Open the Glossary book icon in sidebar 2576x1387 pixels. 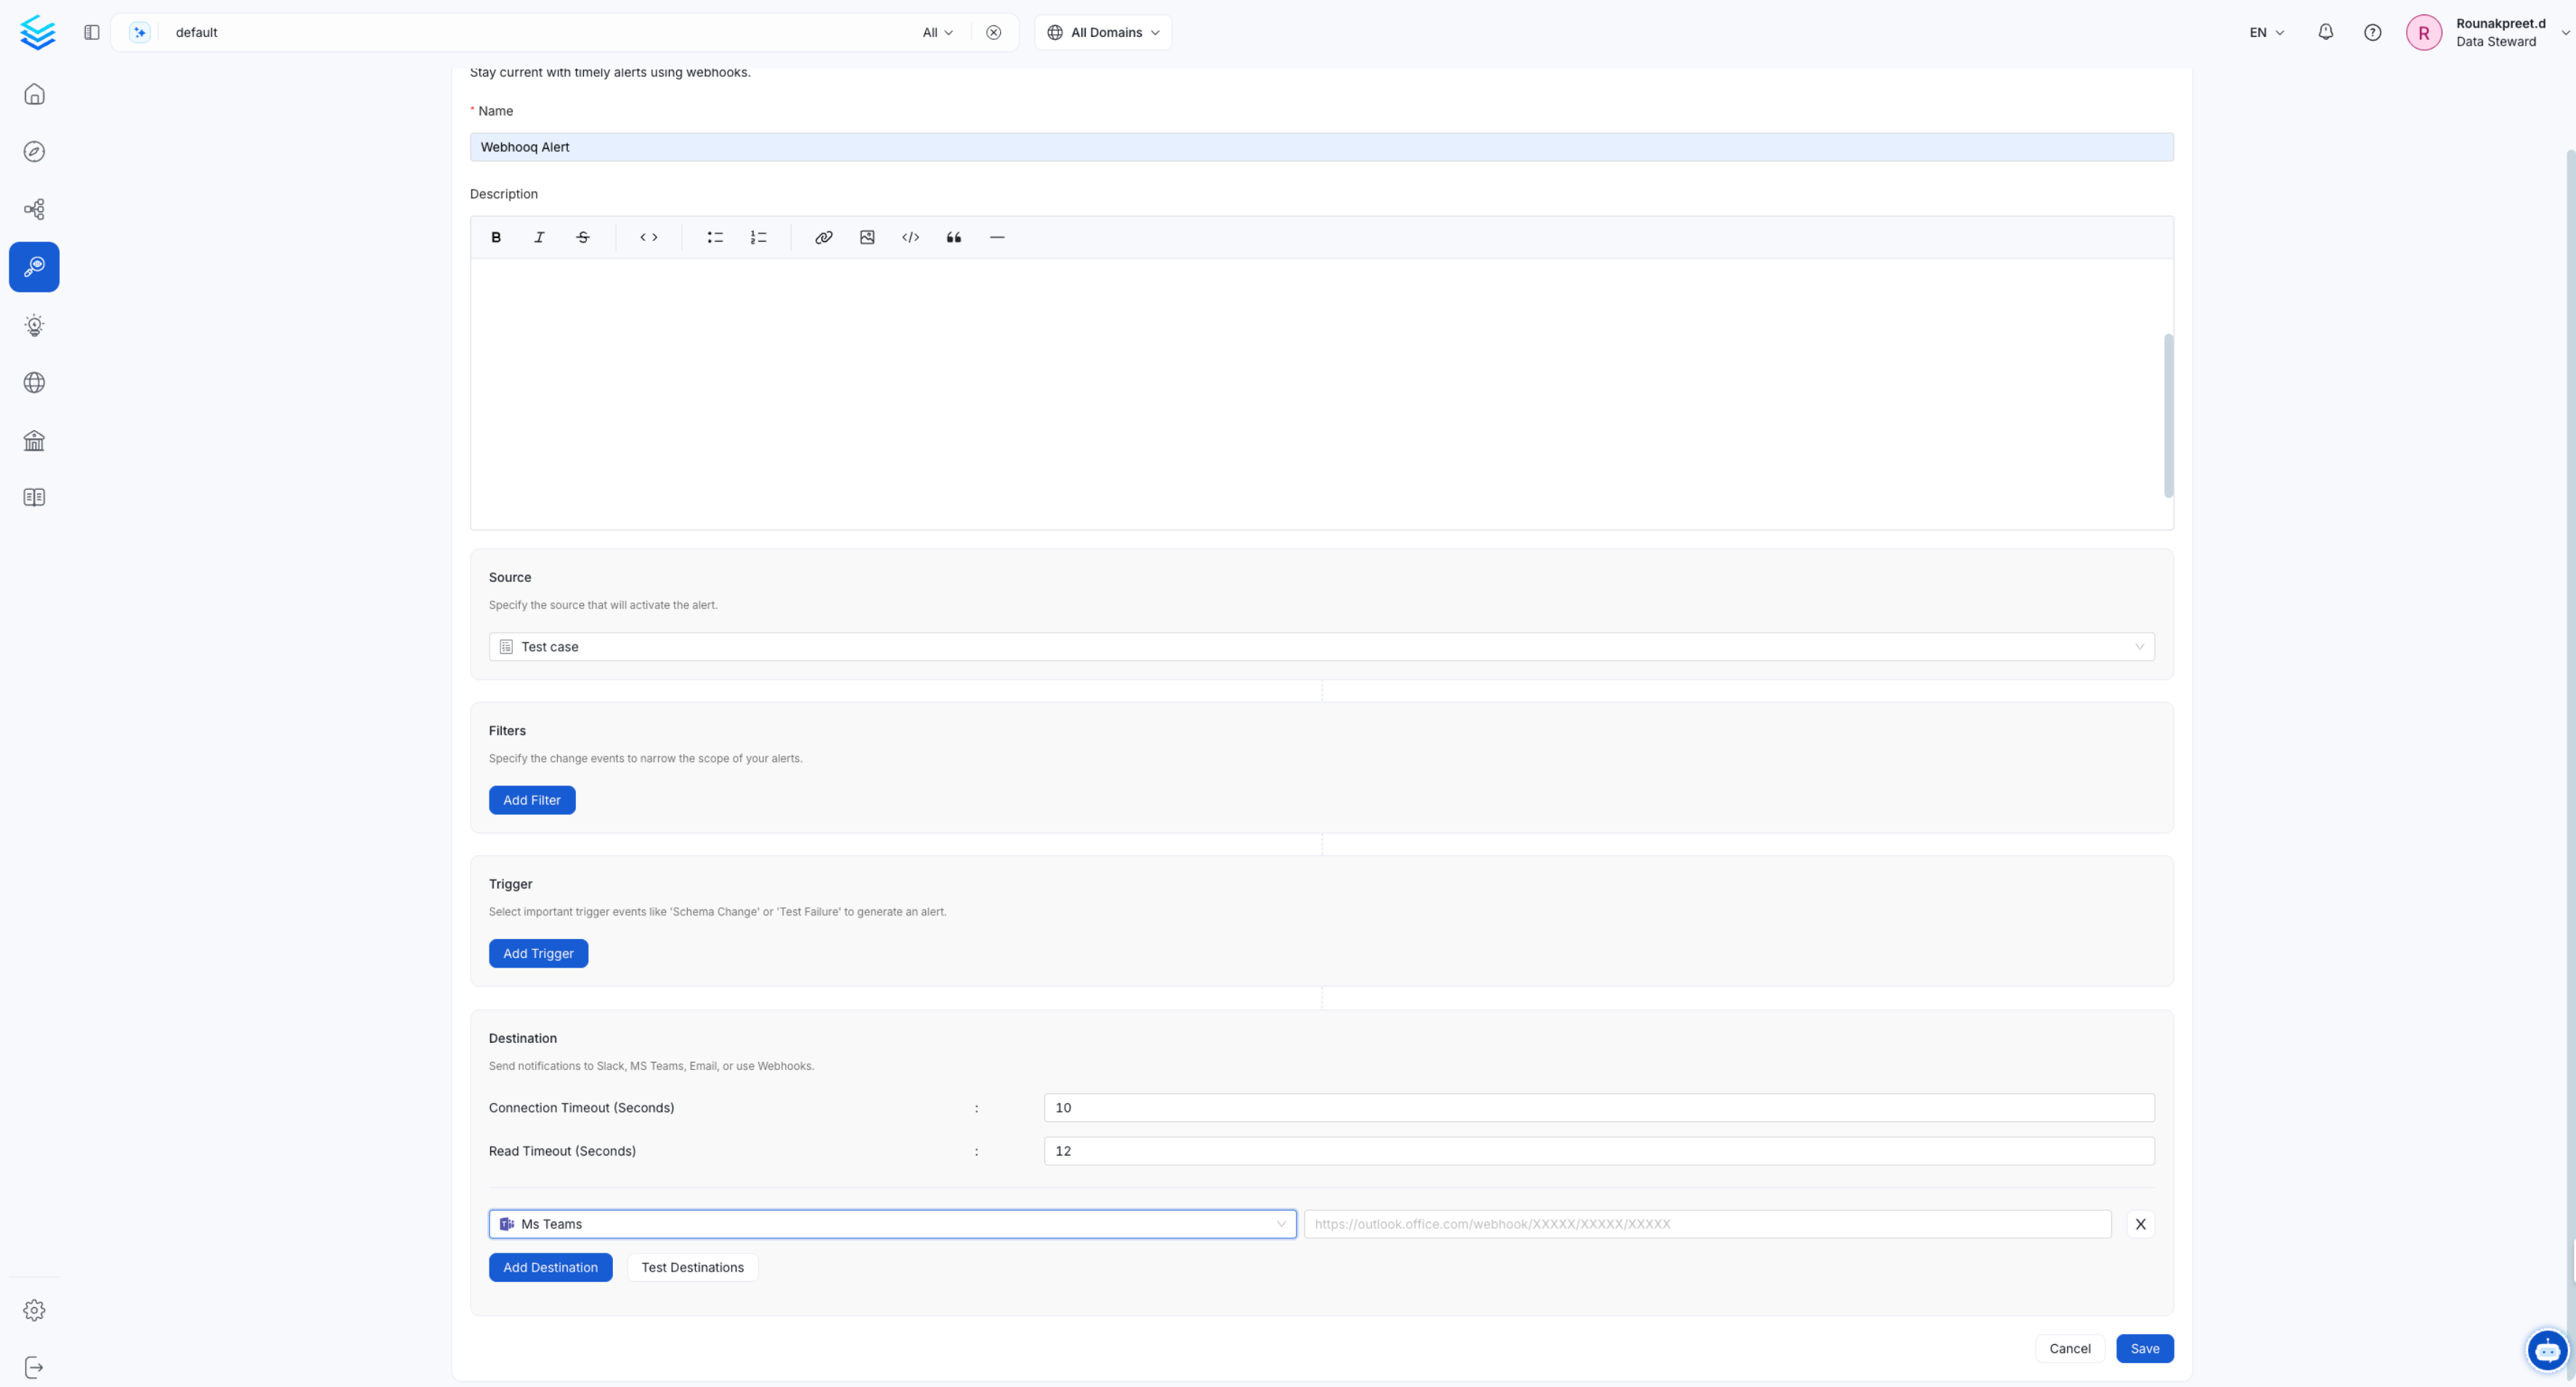click(34, 496)
